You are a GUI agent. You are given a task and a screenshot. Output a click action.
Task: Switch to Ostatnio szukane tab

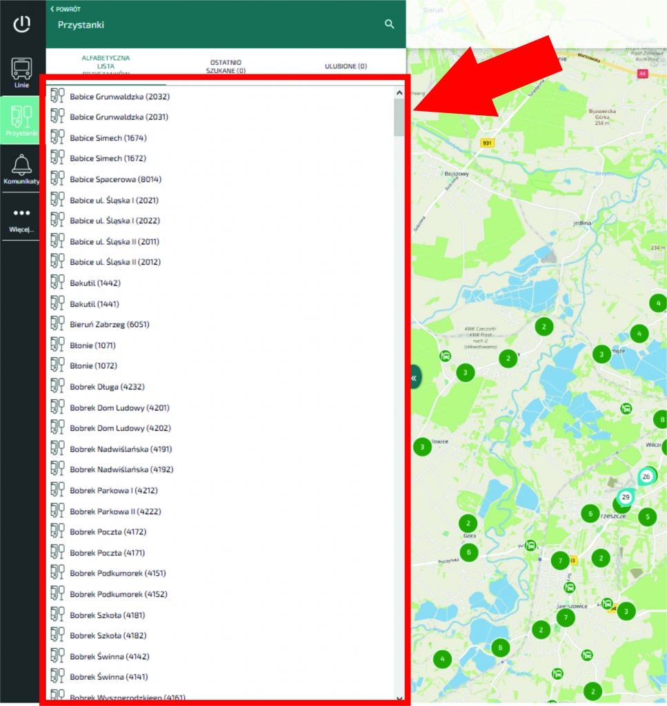[x=226, y=66]
